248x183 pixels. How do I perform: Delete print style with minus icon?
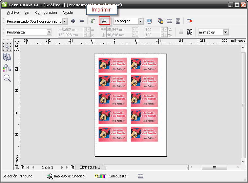[x=82, y=21]
